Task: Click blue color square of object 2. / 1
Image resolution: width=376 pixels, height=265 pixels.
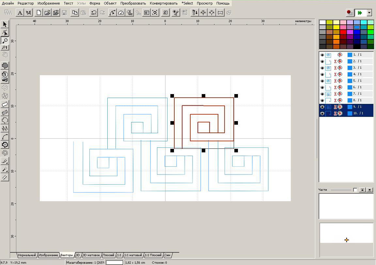Action: [350, 61]
